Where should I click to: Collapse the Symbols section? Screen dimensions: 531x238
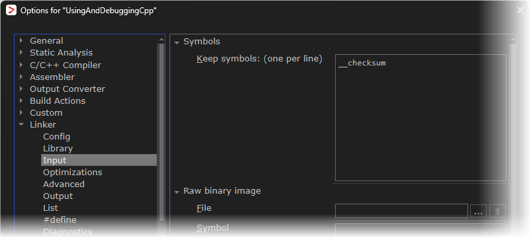click(x=176, y=42)
